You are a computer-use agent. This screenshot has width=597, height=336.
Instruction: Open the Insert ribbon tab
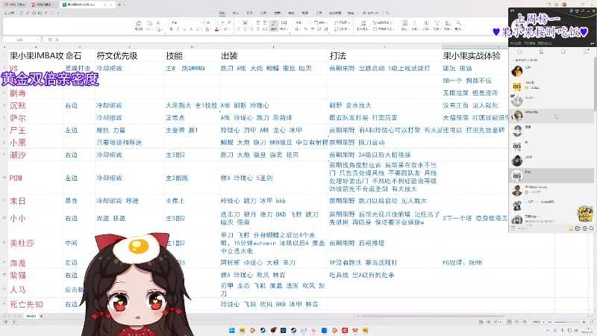pyautogui.click(x=236, y=13)
